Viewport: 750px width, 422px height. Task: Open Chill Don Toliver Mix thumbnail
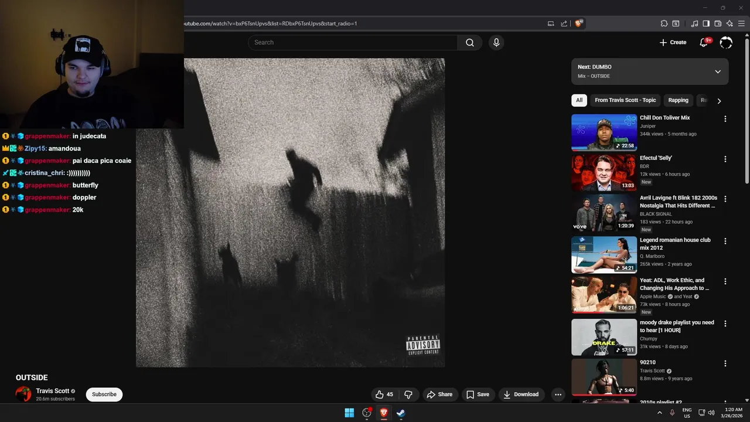tap(604, 132)
